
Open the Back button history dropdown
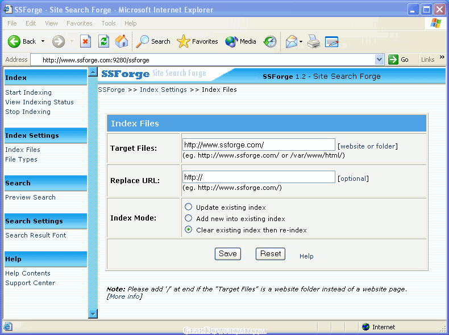pyautogui.click(x=43, y=41)
